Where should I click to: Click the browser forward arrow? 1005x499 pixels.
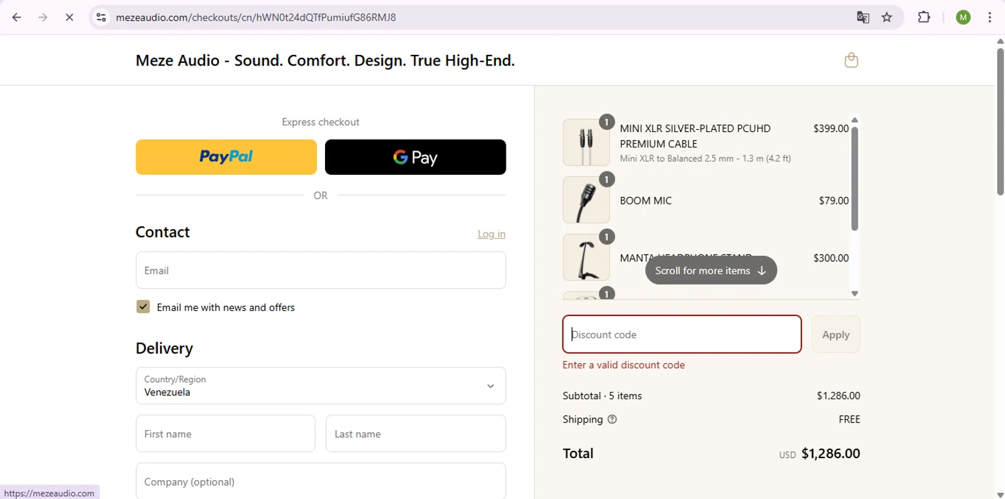[x=43, y=17]
